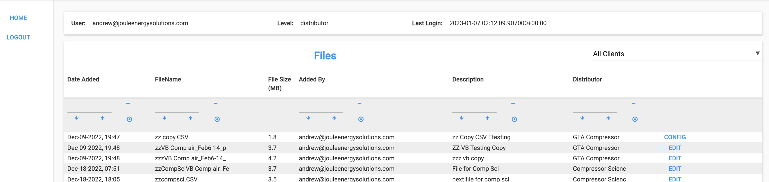Click the circle target icon for FileName
Viewport: 769px width, 182px height.
pos(217,119)
